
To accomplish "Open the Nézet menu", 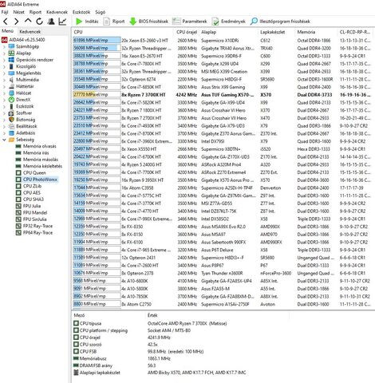I will (18, 12).
